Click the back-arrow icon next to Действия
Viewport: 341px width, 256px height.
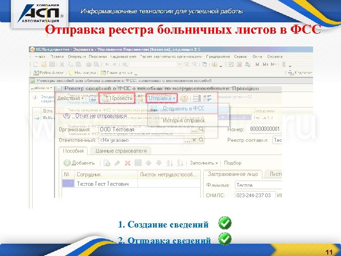coord(93,99)
